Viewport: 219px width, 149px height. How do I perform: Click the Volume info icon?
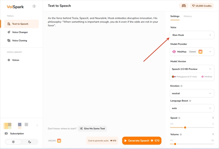pyautogui.click(x=181, y=135)
